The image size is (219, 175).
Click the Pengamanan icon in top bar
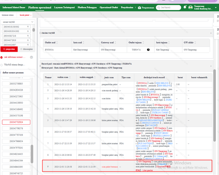pos(139,7)
